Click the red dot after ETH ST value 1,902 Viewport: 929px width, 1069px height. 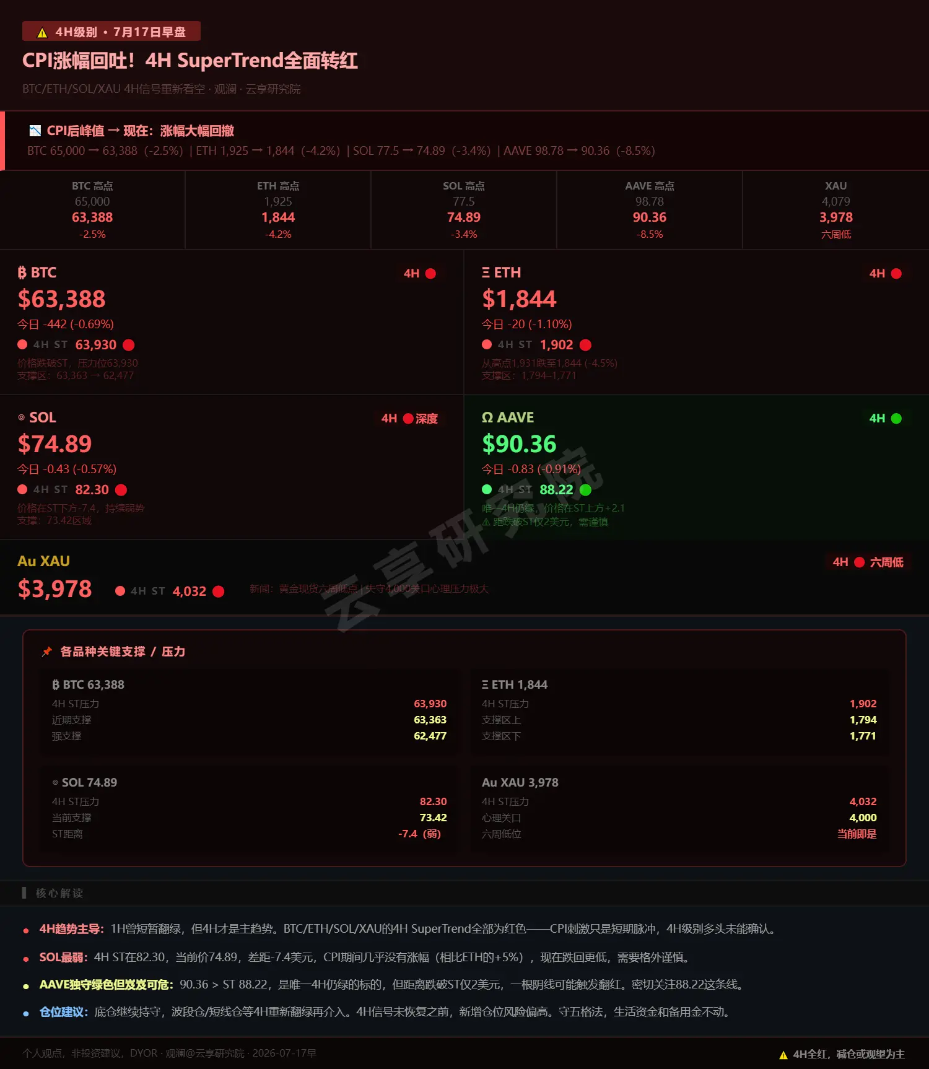coord(585,345)
